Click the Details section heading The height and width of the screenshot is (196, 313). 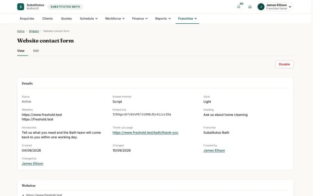tap(27, 83)
